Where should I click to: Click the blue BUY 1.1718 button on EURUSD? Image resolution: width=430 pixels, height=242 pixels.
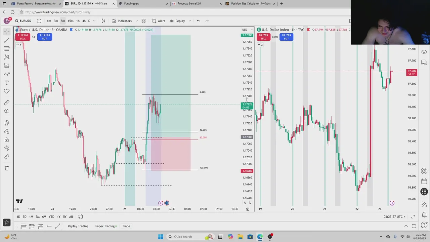click(44, 37)
